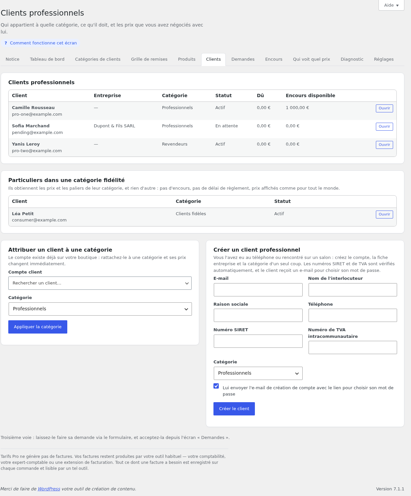
Task: Click the email pro-two@example.com
Action: pyautogui.click(x=37, y=151)
